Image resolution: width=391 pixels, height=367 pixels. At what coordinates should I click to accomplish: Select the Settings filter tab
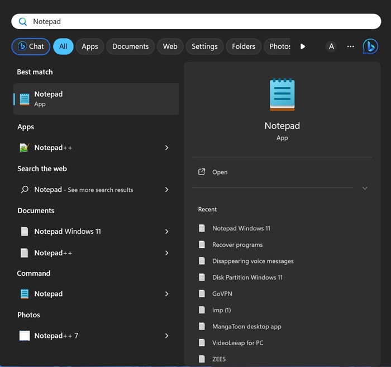[x=204, y=46]
